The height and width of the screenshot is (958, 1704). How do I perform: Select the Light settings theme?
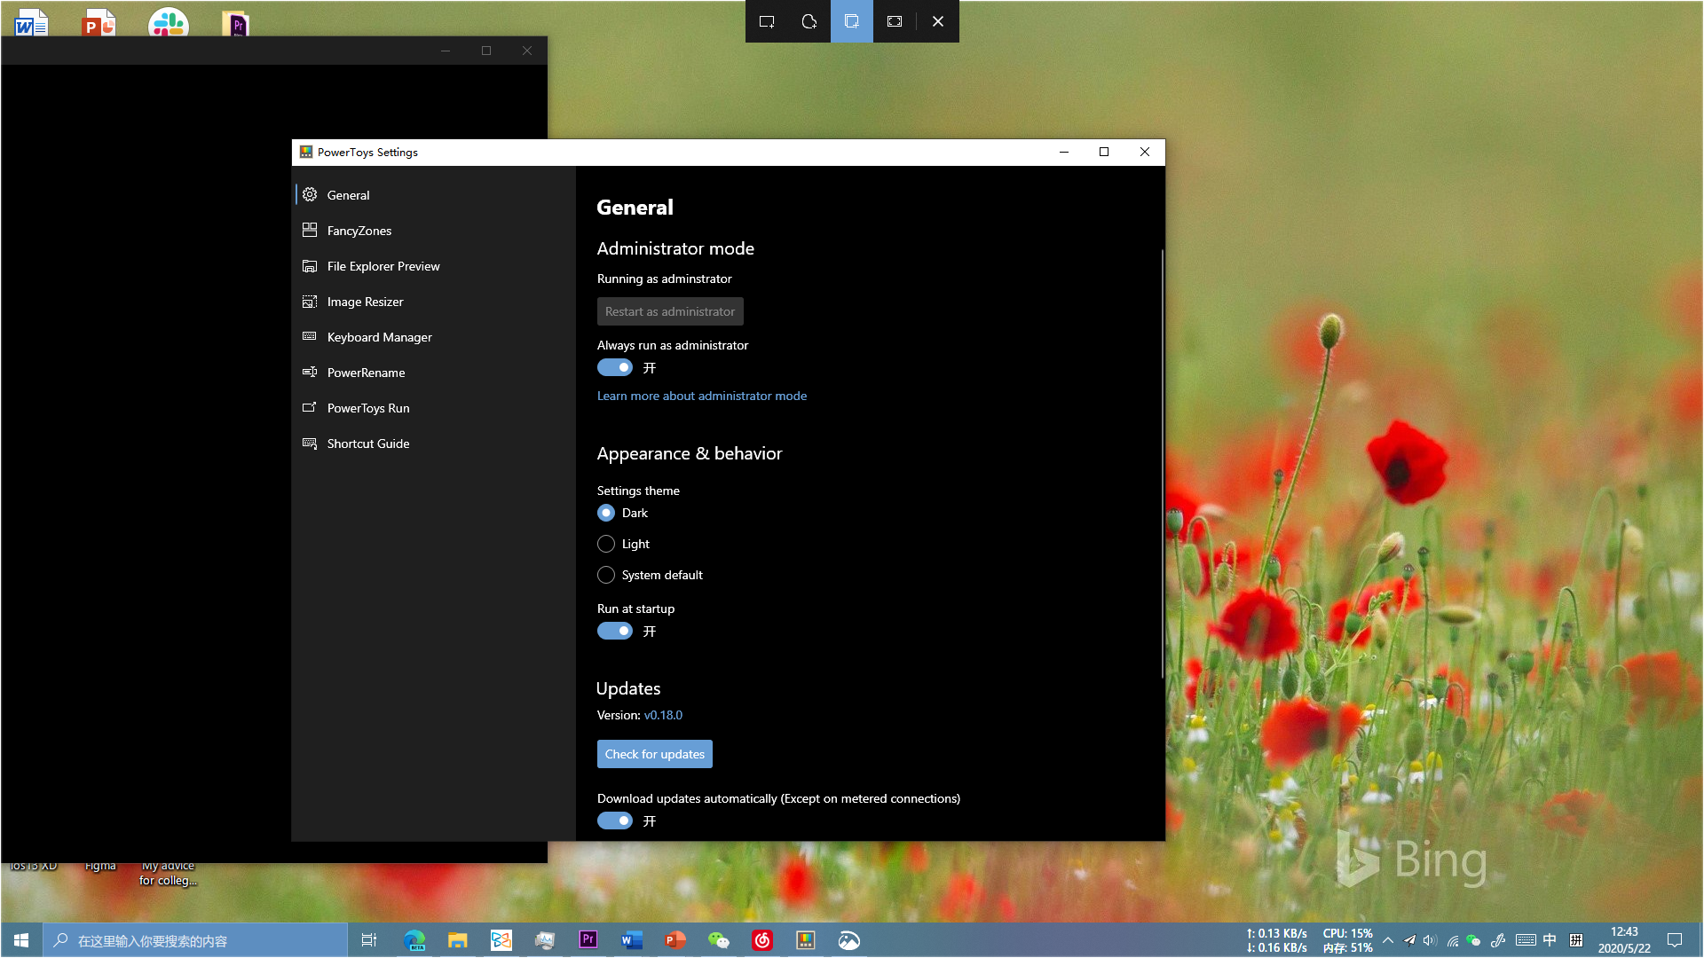point(606,544)
